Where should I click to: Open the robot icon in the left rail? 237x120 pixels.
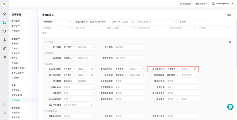(4, 31)
